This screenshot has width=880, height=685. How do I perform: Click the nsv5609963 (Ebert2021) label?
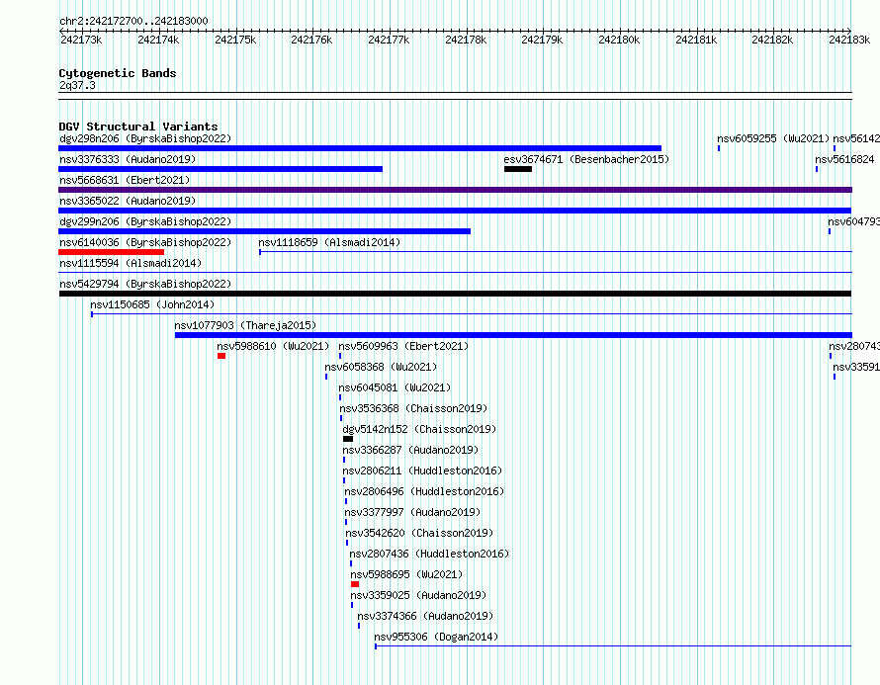tap(403, 346)
